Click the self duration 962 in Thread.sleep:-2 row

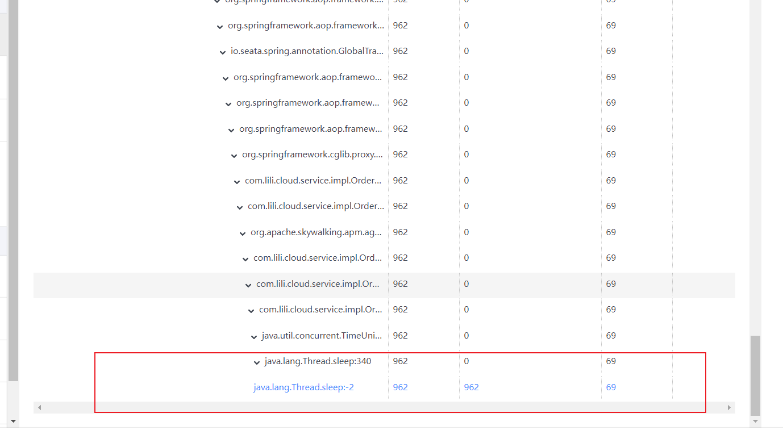(x=471, y=387)
